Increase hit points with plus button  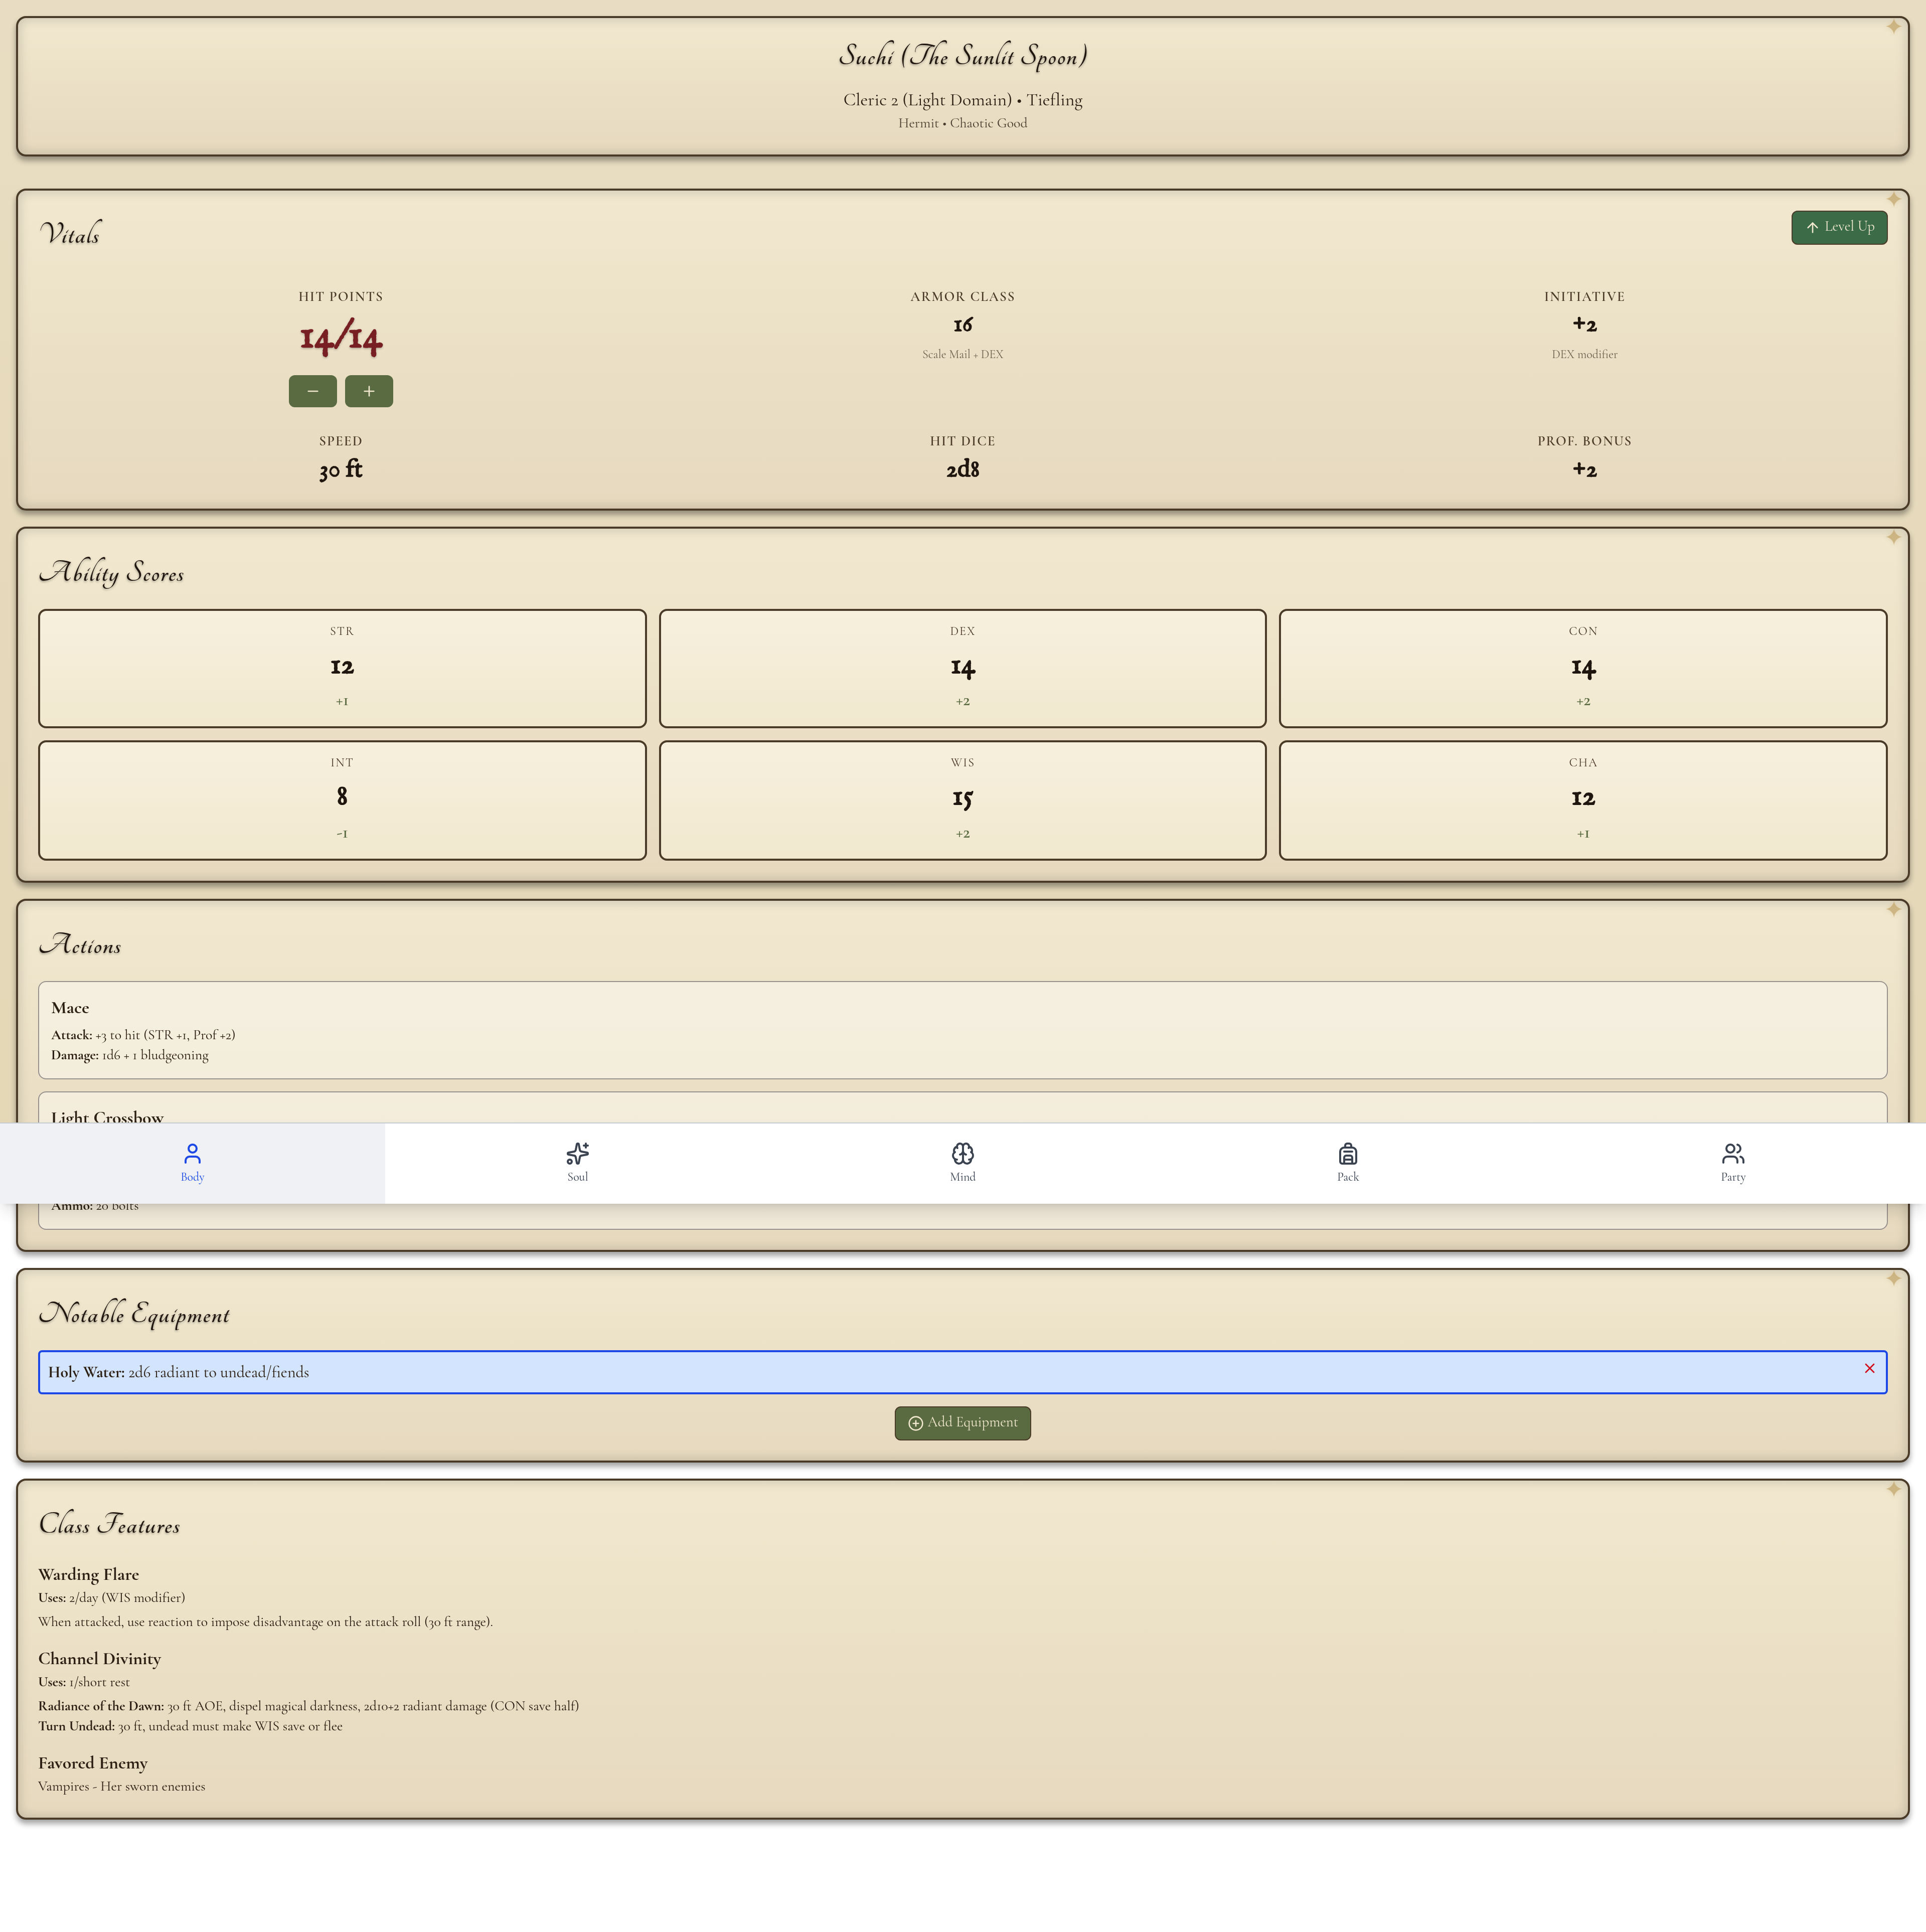[368, 391]
